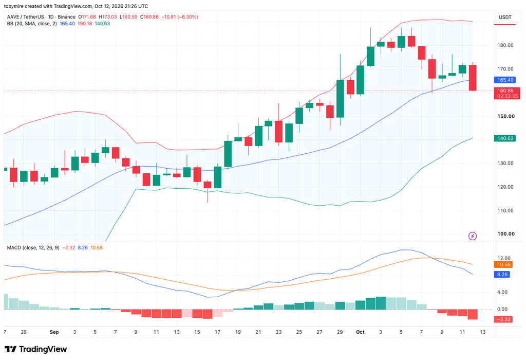The image size is (526, 361).
Task: Click the 12.00 MACD axis label
Action: tap(504, 258)
